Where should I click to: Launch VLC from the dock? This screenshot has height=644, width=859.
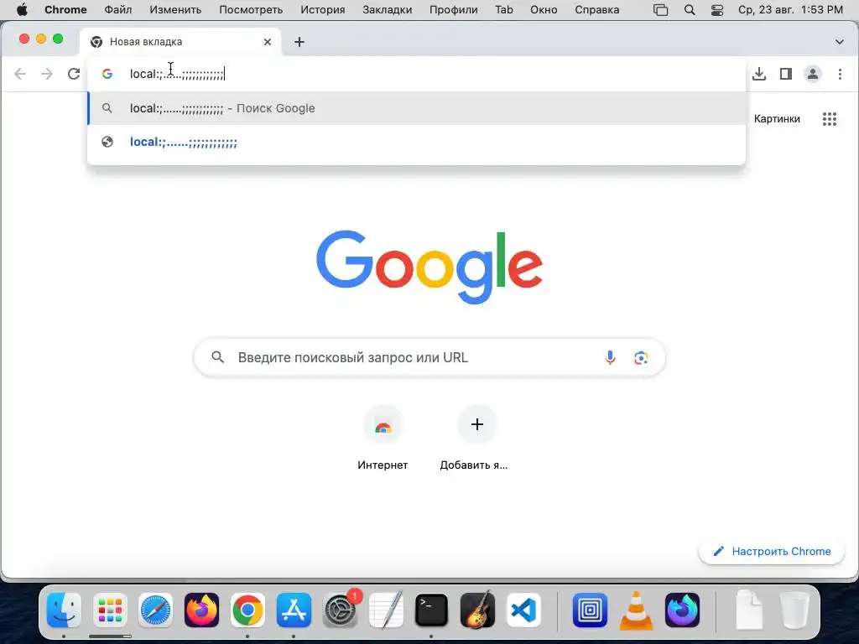point(636,610)
